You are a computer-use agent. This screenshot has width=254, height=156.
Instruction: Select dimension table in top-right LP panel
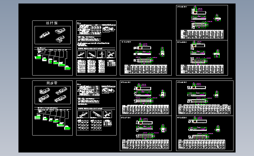(202, 34)
